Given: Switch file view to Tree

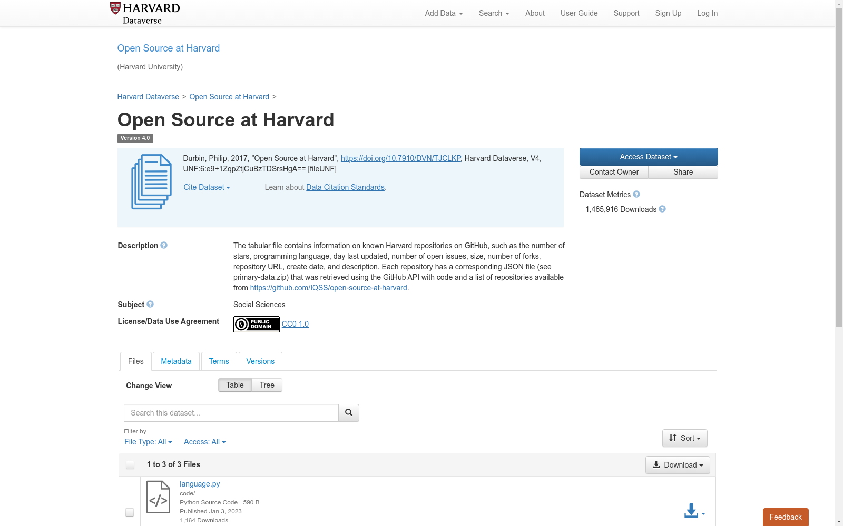Looking at the screenshot, I should coord(267,385).
